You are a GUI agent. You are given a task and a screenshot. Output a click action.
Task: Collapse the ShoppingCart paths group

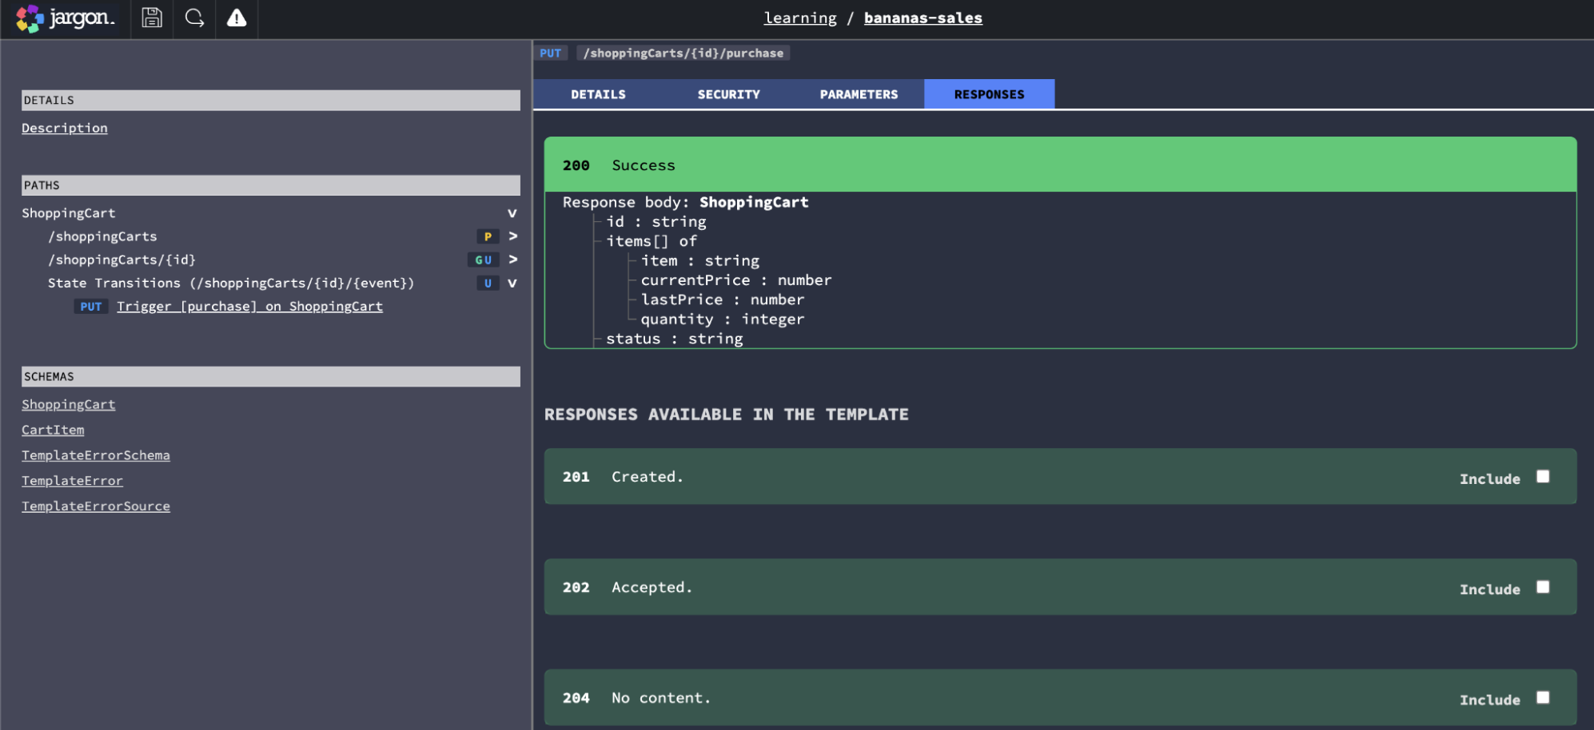[512, 213]
